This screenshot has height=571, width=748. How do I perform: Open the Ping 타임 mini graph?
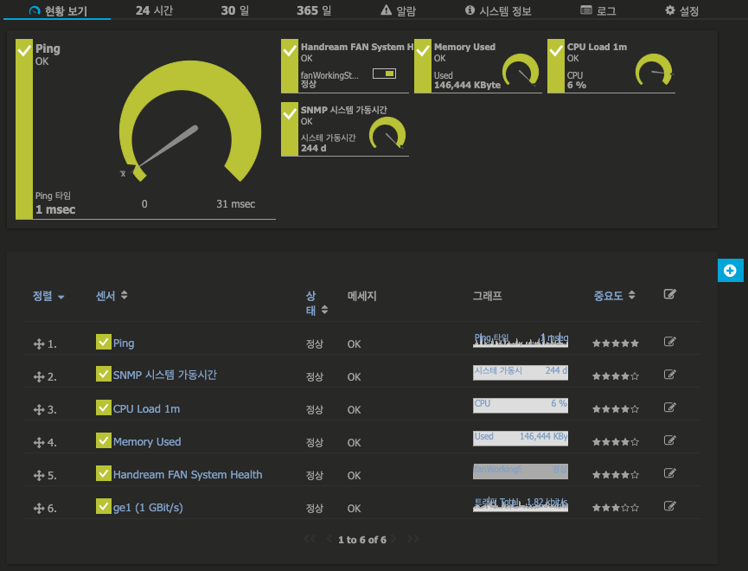point(521,340)
